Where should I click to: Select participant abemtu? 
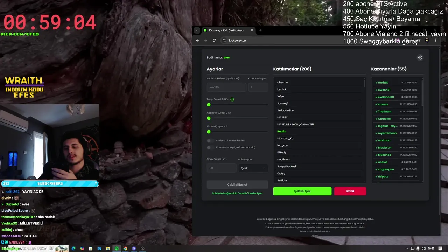318,82
